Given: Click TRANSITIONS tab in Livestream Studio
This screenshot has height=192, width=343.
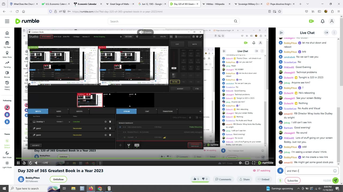Looking at the screenshot, I should [168, 111].
